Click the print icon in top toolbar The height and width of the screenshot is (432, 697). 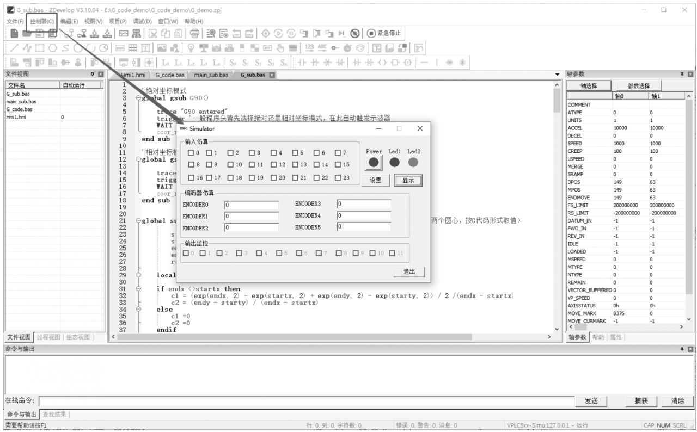[195, 34]
